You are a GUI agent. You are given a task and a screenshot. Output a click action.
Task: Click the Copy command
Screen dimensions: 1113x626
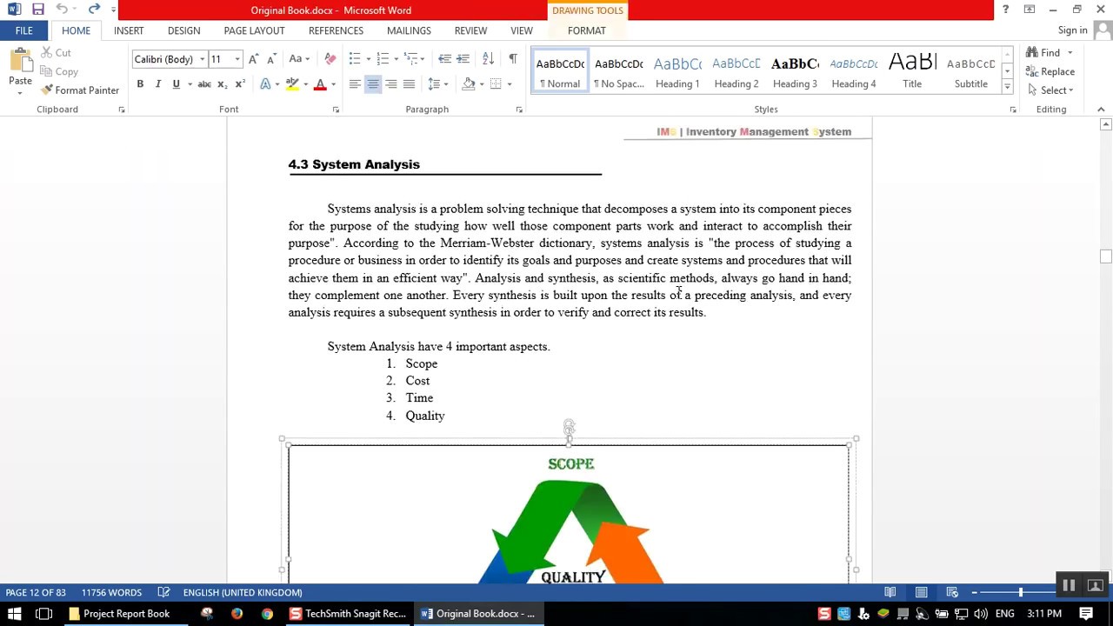pos(59,71)
